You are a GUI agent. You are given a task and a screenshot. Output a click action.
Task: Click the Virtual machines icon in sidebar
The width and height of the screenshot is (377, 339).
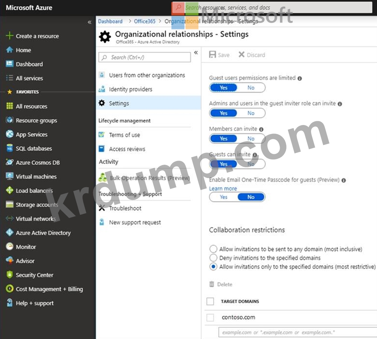tap(10, 177)
